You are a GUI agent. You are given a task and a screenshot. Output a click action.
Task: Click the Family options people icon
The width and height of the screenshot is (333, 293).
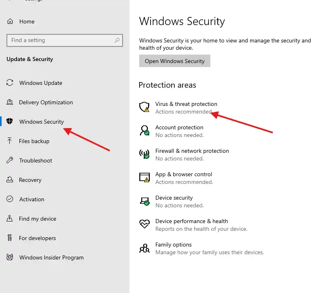click(144, 248)
